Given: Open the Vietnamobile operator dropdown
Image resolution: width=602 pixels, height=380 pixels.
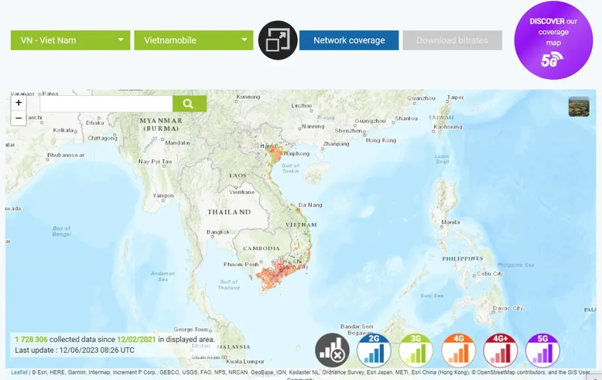Looking at the screenshot, I should pos(194,41).
